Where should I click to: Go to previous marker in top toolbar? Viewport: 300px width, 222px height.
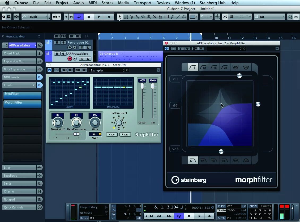tap(66, 17)
